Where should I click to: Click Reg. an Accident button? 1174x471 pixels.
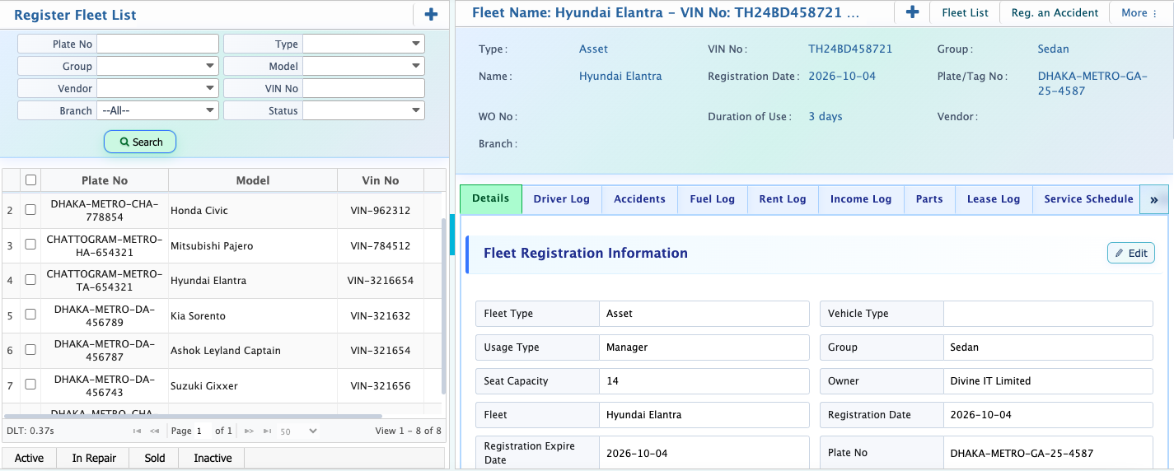coord(1055,12)
